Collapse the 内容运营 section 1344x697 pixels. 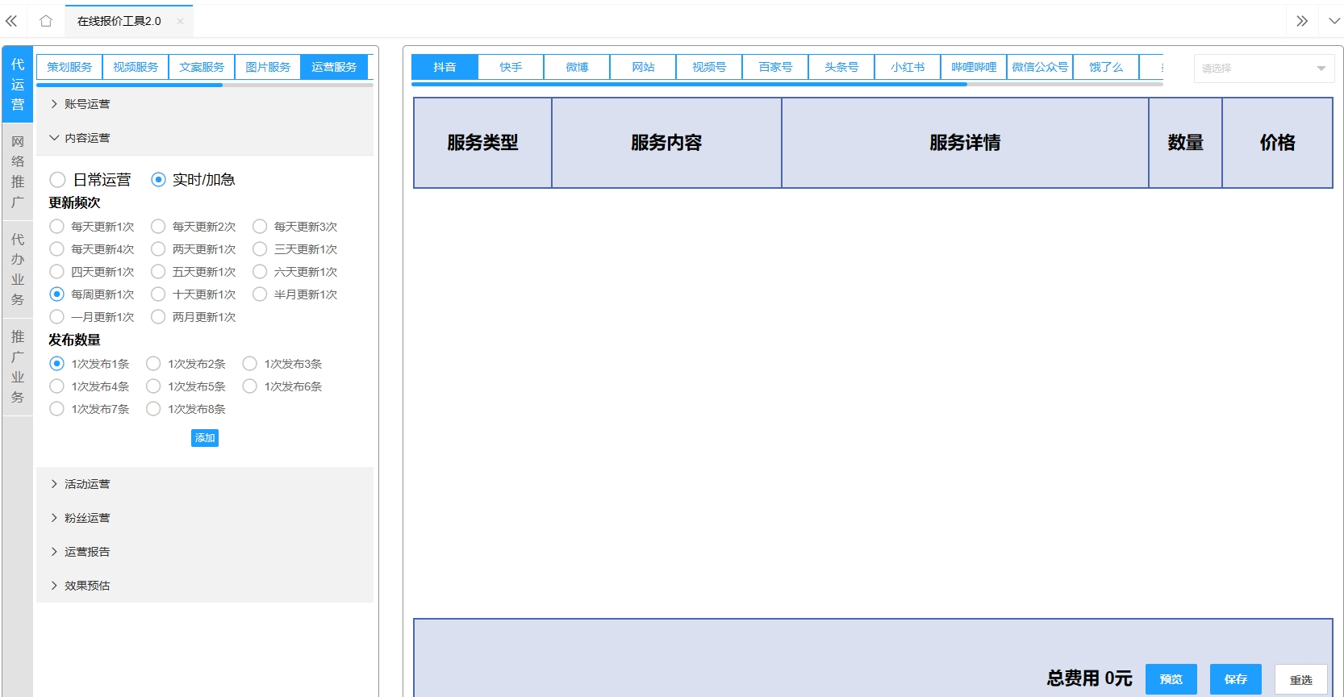tap(86, 138)
